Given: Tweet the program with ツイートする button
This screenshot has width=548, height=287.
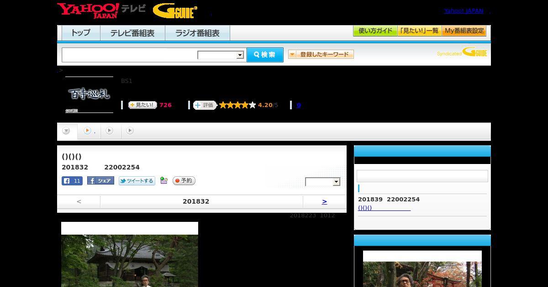Looking at the screenshot, I should 137,181.
